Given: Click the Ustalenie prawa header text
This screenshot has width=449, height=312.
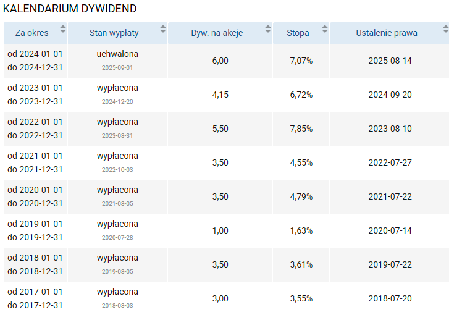Looking at the screenshot, I should [387, 33].
